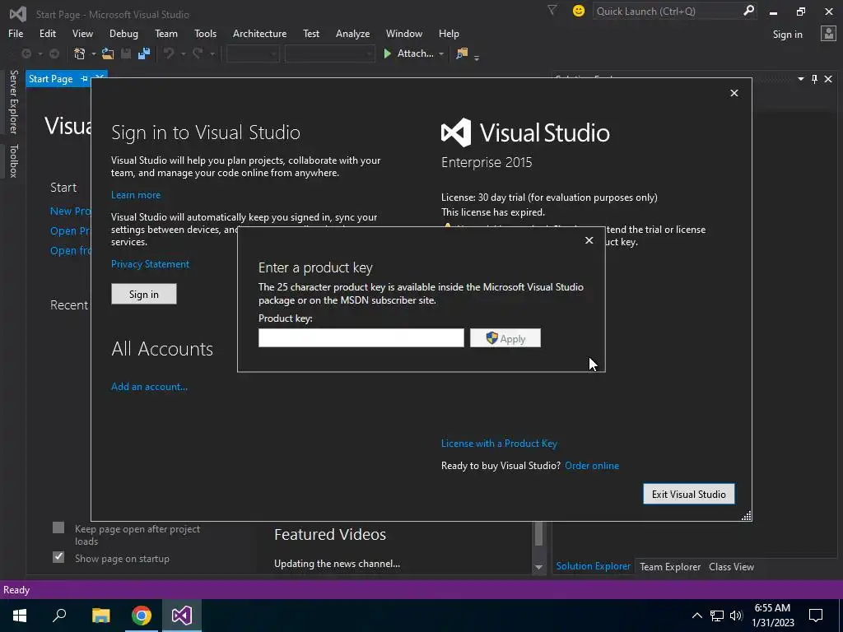The height and width of the screenshot is (632, 843).
Task: Click Sign in at top right
Action: coord(787,35)
